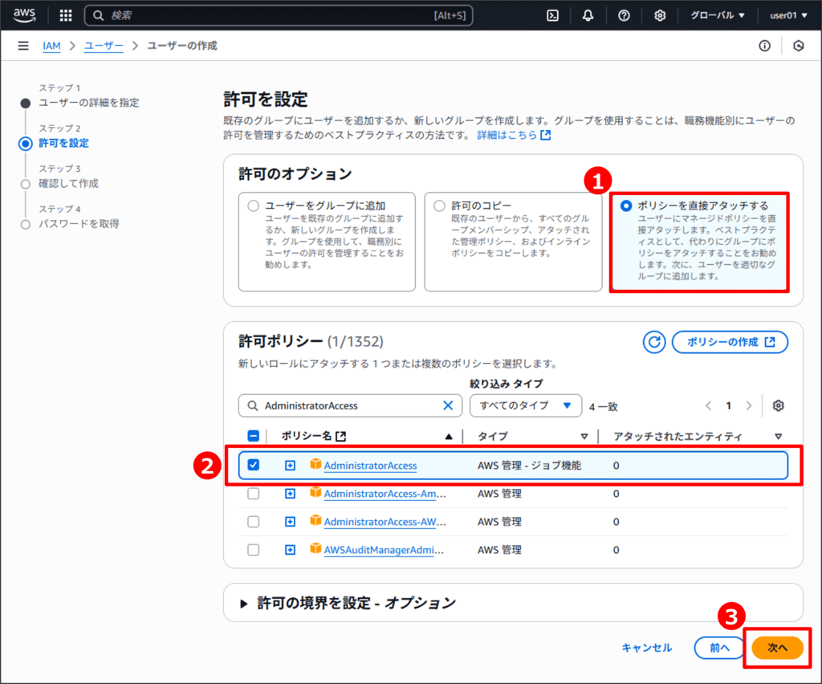Check the AdministratorAccess-AW... policy checkbox
The height and width of the screenshot is (684, 822).
click(253, 522)
